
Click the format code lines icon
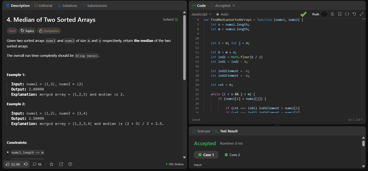(x=333, y=14)
